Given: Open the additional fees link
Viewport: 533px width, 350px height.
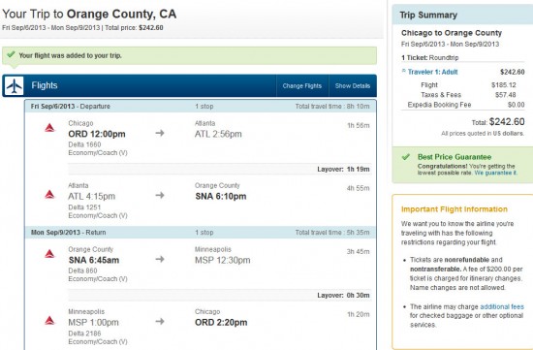Looking at the screenshot, I should [x=502, y=306].
